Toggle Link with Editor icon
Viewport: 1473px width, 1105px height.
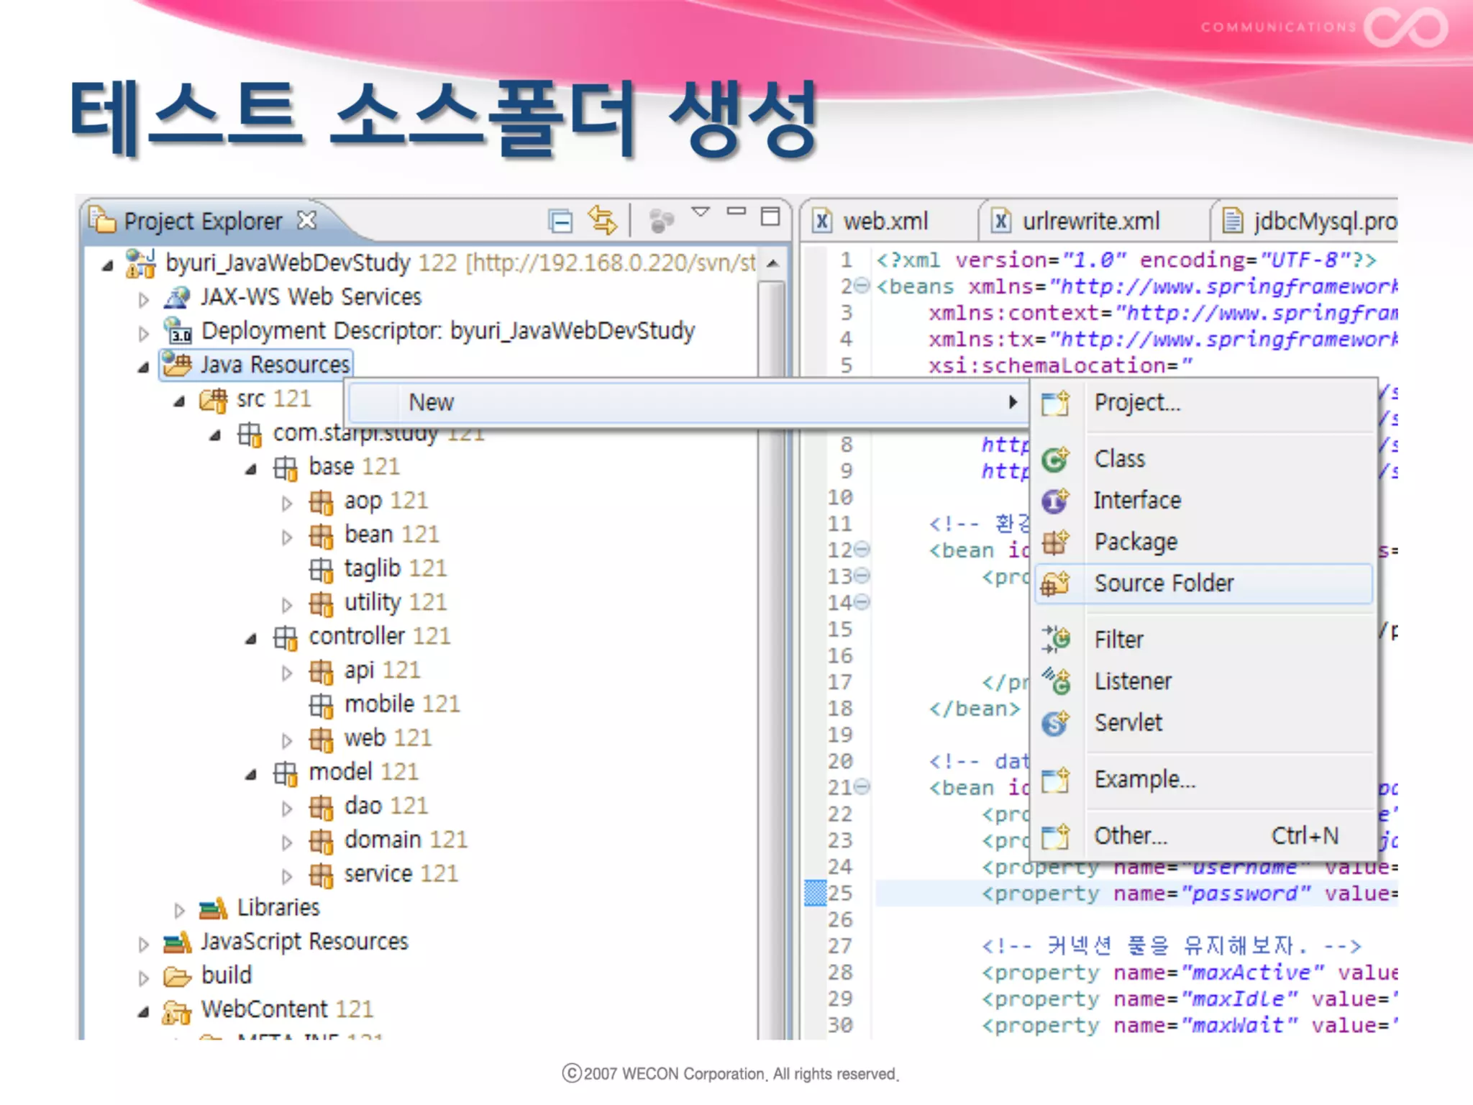coord(602,220)
